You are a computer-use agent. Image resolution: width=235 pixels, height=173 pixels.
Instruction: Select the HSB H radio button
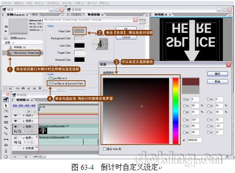[184, 100]
